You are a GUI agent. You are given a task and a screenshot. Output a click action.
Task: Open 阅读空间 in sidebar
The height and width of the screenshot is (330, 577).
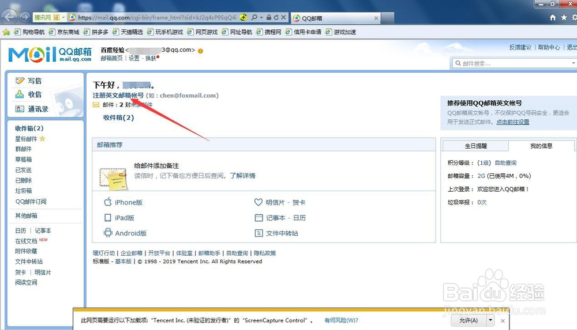[26, 282]
